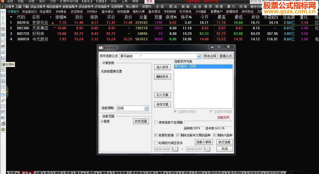319x174 pixels.
Task: Click 龙虎榜单 toolbar item
Action: coord(117,7)
